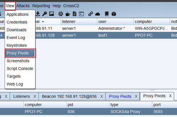The height and width of the screenshot is (117, 177).
Task: Sort pivots by type column
Action: coord(131,105)
